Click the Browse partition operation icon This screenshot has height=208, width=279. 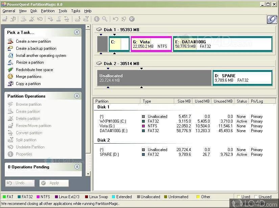pos(10,104)
